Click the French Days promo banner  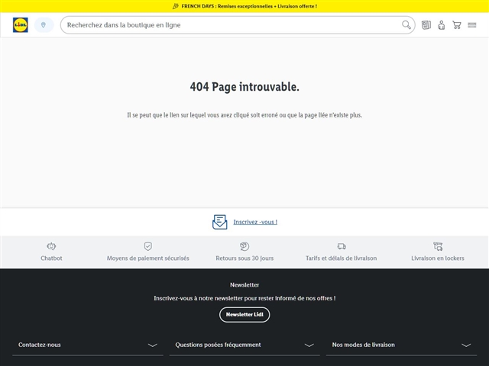(x=244, y=6)
